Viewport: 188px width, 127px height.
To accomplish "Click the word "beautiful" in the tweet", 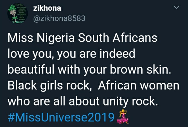I will click(31, 70).
